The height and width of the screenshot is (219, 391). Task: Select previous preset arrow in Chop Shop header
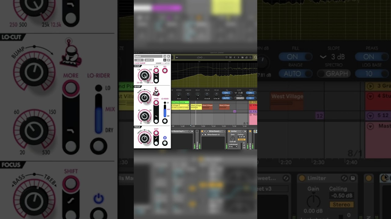165,56
